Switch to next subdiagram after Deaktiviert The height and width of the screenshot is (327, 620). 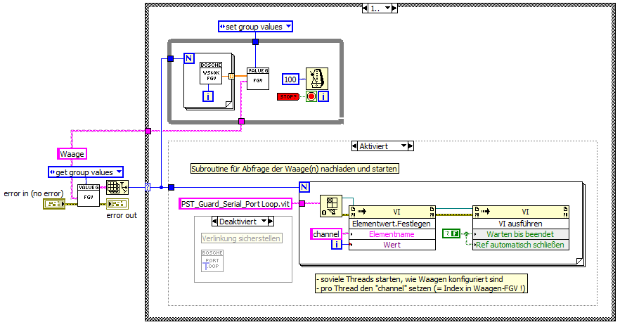coord(271,222)
